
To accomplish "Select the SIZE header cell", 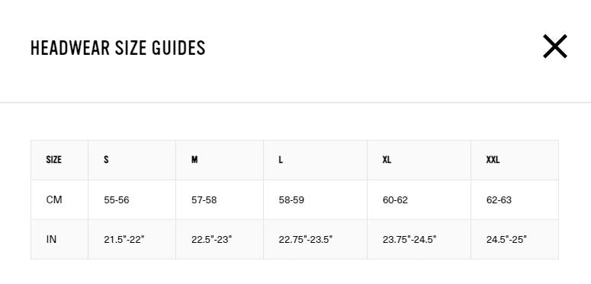I will tap(59, 160).
